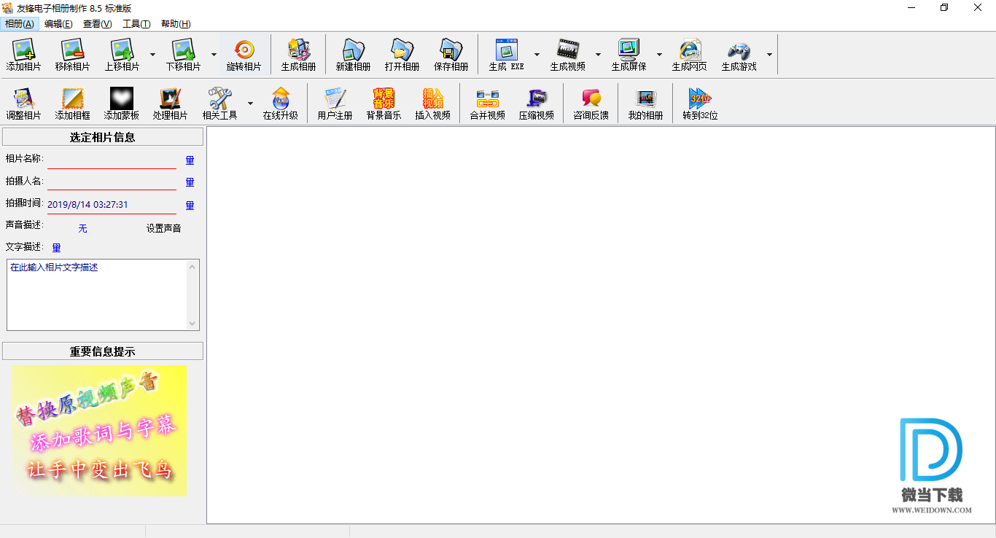The image size is (996, 538).
Task: Click the 我的相册 (My albums) icon
Action: 645,104
